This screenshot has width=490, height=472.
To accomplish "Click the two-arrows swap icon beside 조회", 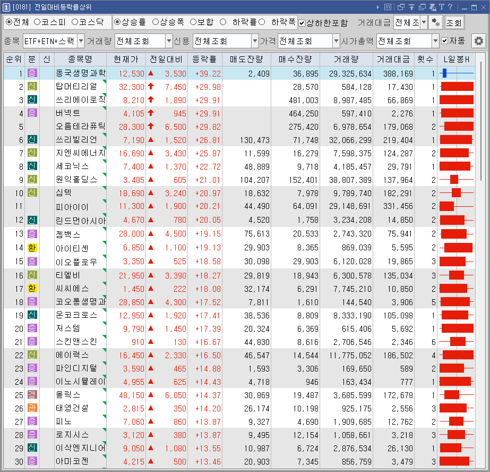I will [436, 22].
